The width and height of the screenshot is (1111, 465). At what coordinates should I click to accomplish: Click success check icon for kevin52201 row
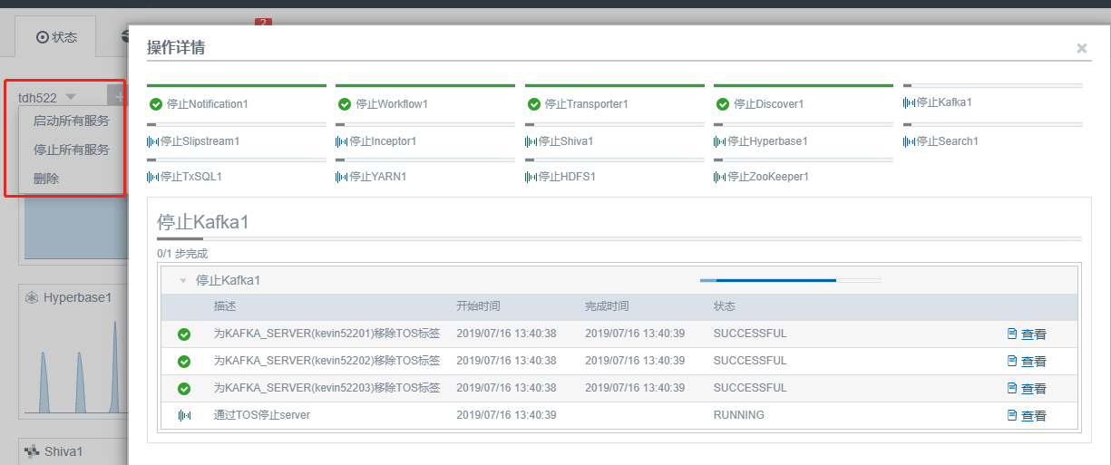184,334
